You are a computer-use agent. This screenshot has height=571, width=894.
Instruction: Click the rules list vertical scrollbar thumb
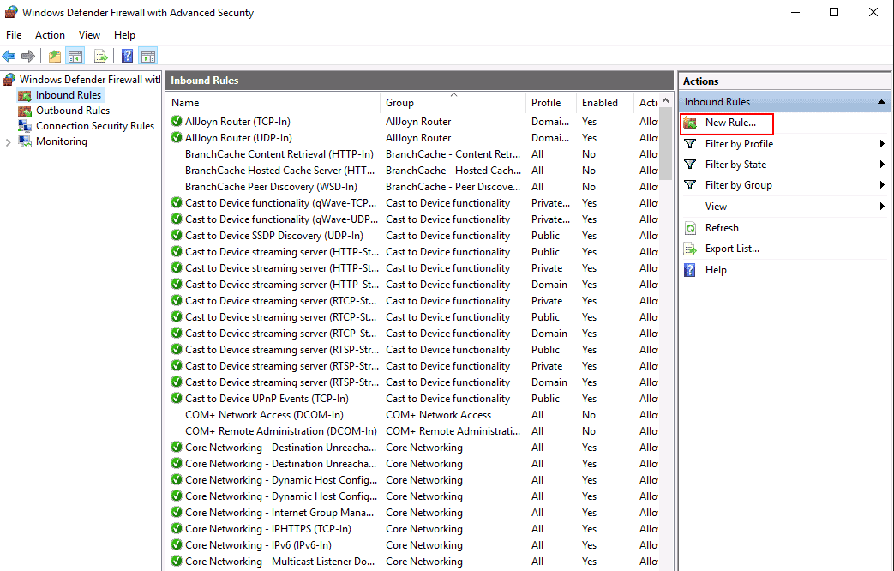click(665, 145)
